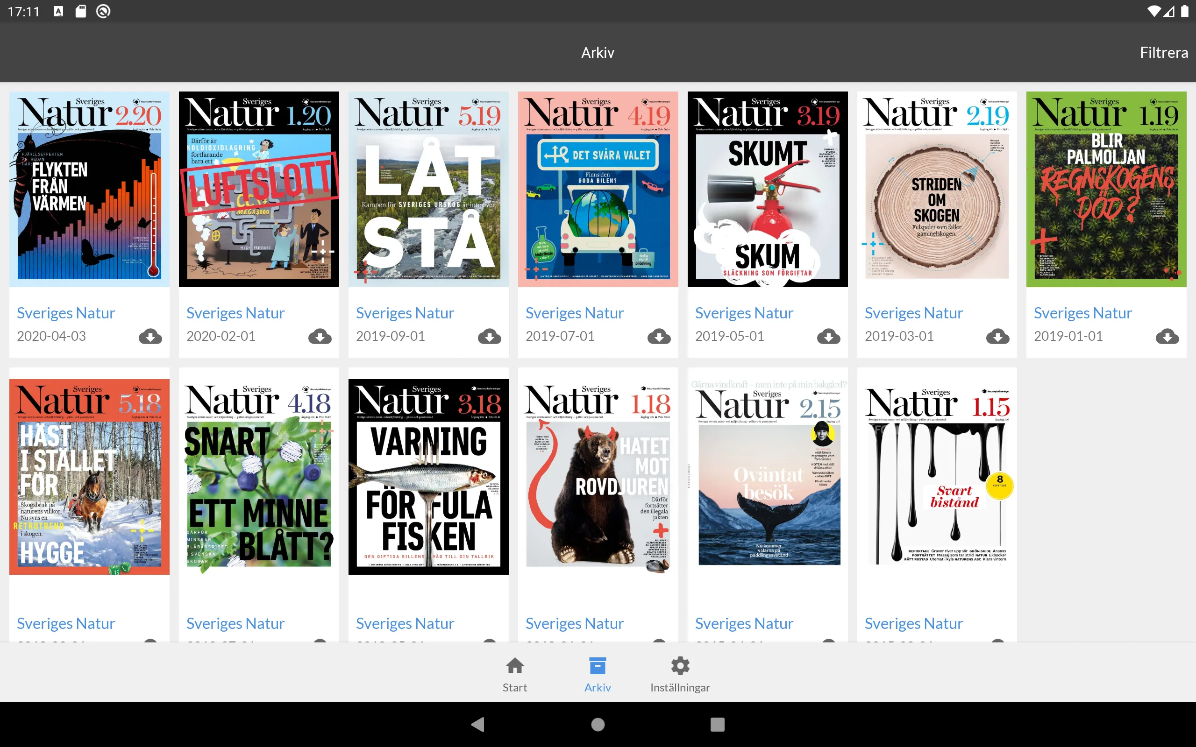Scroll down to view older issues
This screenshot has width=1196, height=747.
coord(598,473)
